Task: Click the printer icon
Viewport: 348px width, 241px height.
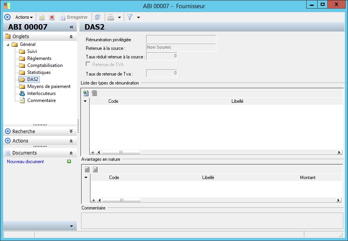Action: coord(111,18)
